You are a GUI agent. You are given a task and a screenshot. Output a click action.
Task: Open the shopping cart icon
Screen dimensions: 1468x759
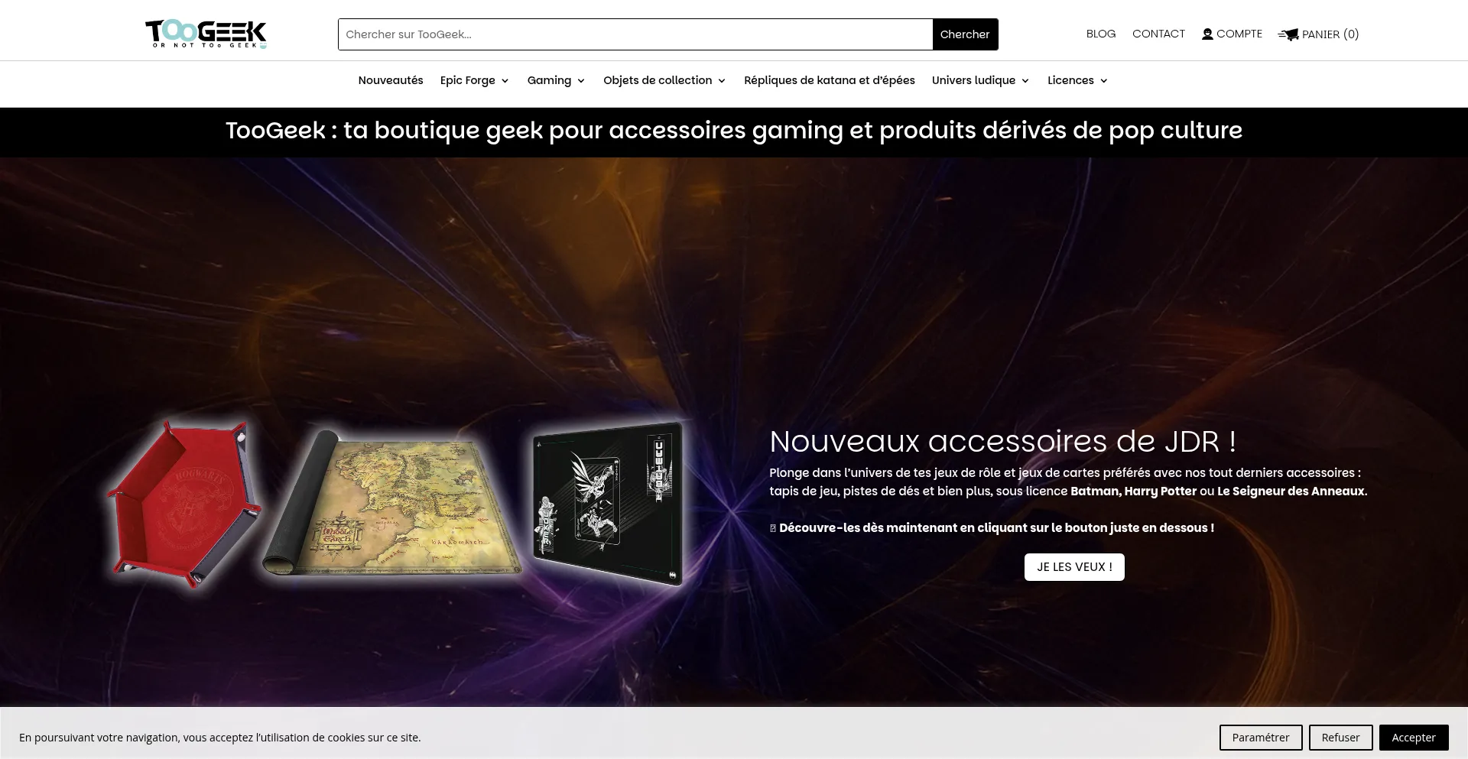pyautogui.click(x=1288, y=34)
